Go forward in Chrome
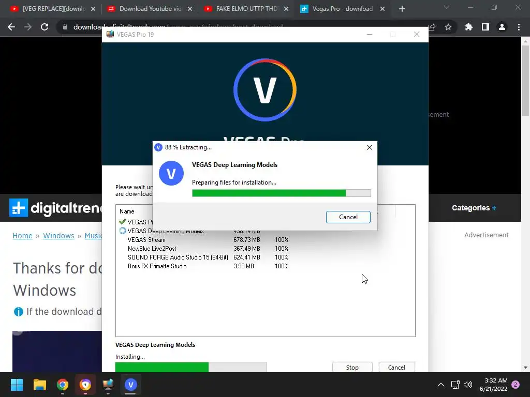The width and height of the screenshot is (530, 397). [28, 27]
